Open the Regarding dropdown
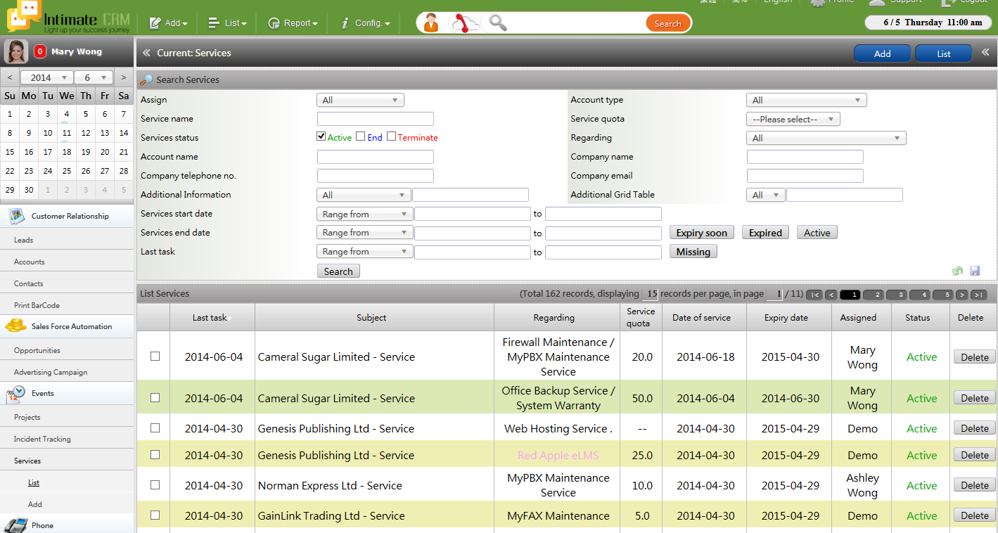998x533 pixels. pos(826,138)
